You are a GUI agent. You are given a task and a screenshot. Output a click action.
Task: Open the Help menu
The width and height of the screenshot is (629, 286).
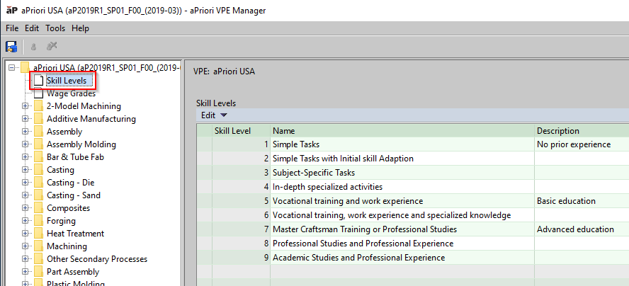tap(80, 28)
